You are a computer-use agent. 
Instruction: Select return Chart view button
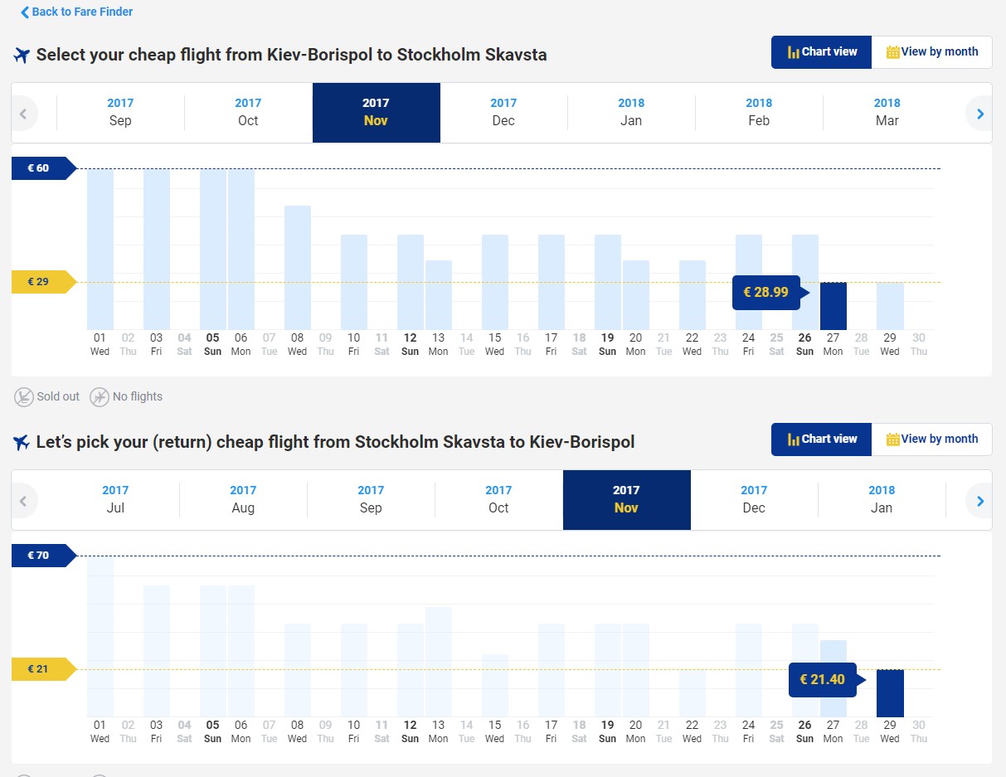pos(821,439)
